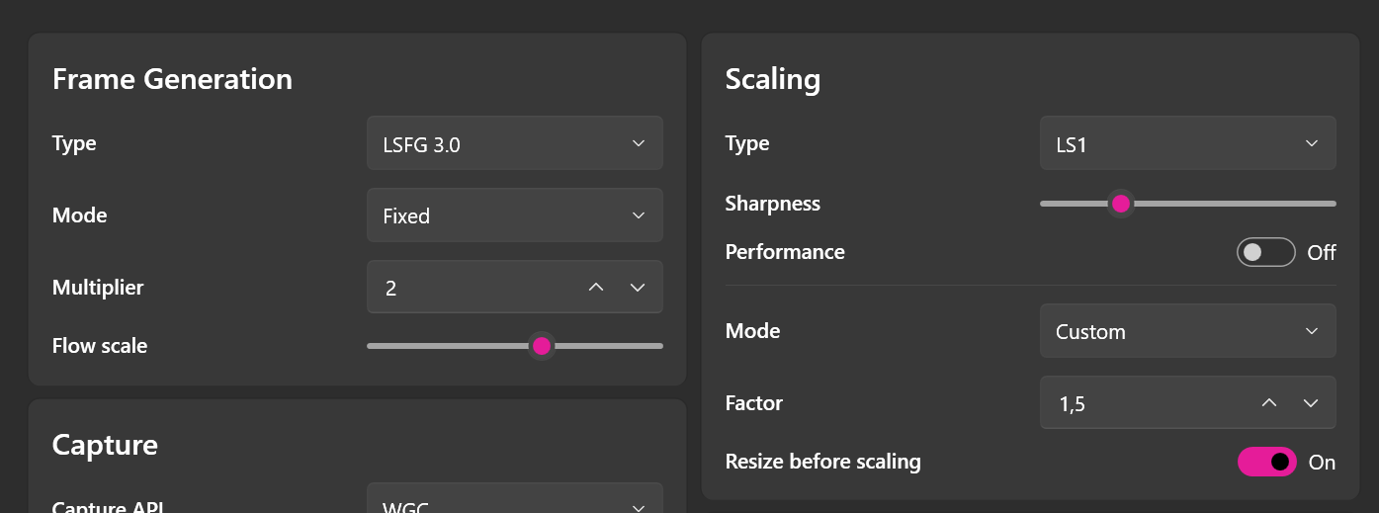Click the Scaling section heading

(773, 79)
